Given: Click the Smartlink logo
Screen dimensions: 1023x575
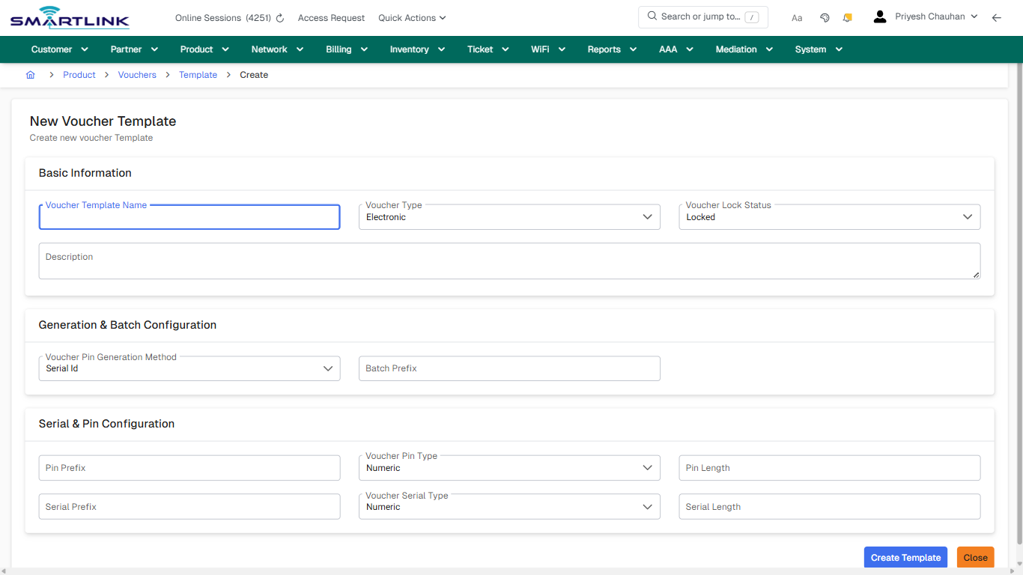Looking at the screenshot, I should click(69, 16).
